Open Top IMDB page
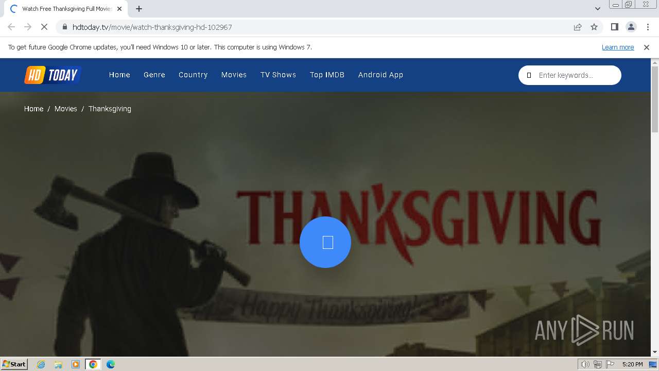This screenshot has height=371, width=659. 327,75
